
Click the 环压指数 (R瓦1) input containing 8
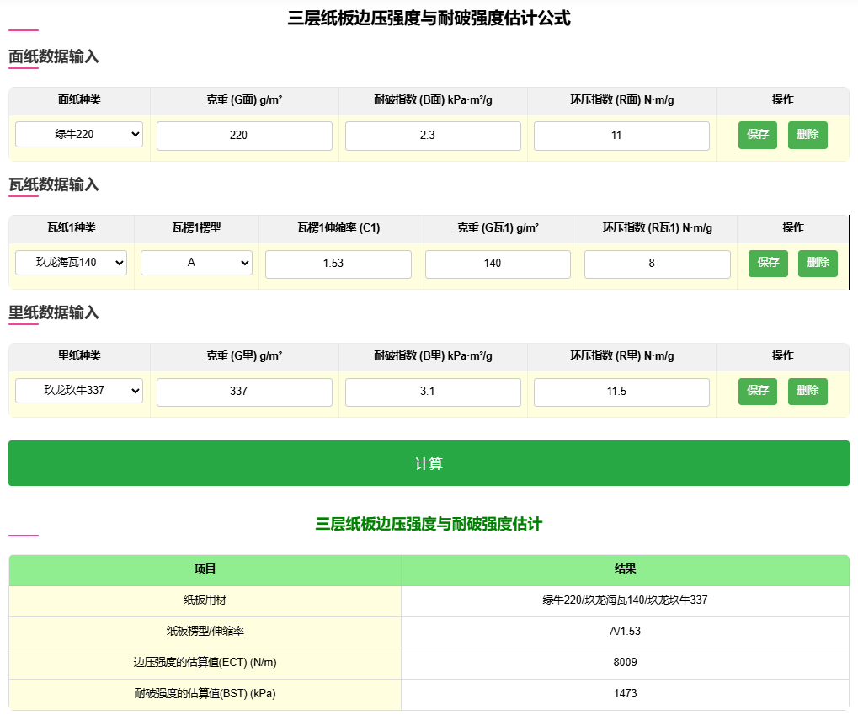[x=657, y=263]
